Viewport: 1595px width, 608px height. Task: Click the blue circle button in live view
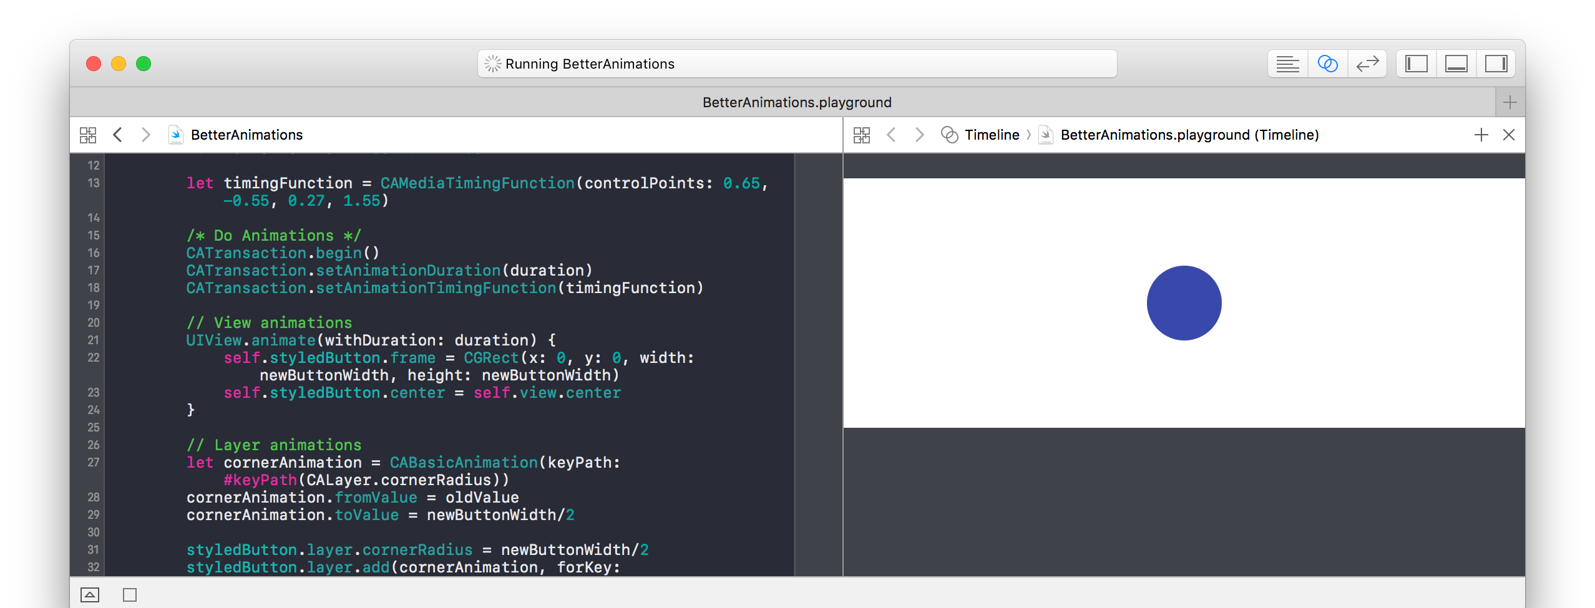(x=1184, y=303)
